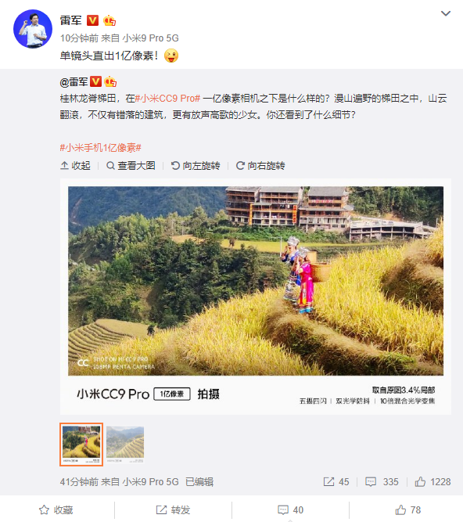The image size is (463, 522).
Task: Select the second faded terrace thumbnail
Action: [x=125, y=445]
